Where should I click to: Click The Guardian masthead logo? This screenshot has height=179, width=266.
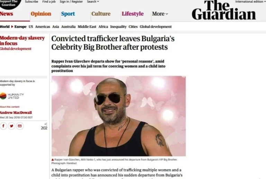pos(224,10)
